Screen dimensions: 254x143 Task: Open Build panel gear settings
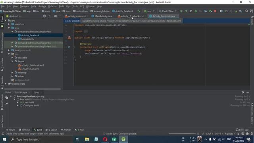point(242,92)
